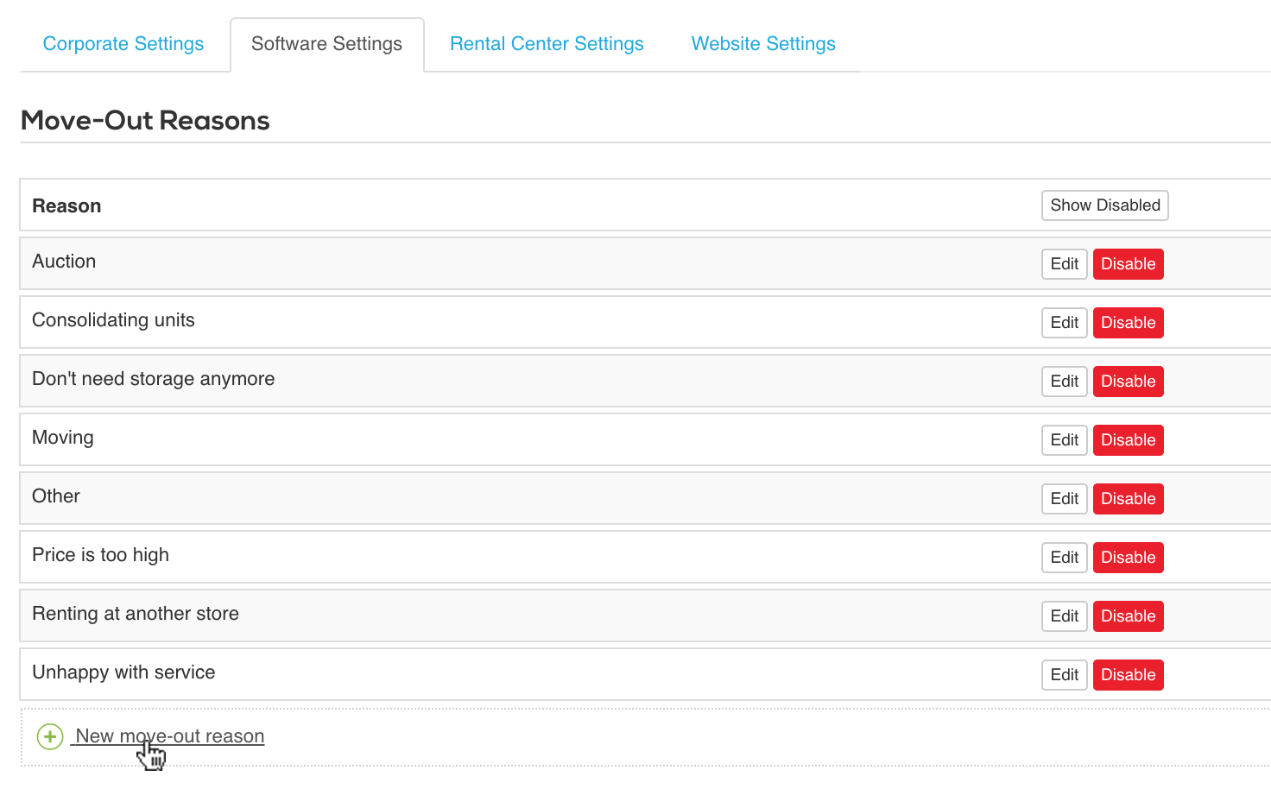Toggle the Show Disabled button
Image resolution: width=1271 pixels, height=789 pixels.
(x=1104, y=205)
